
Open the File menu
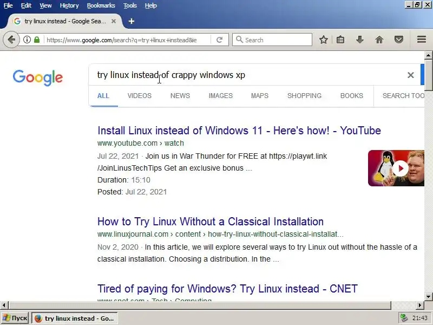pos(8,5)
